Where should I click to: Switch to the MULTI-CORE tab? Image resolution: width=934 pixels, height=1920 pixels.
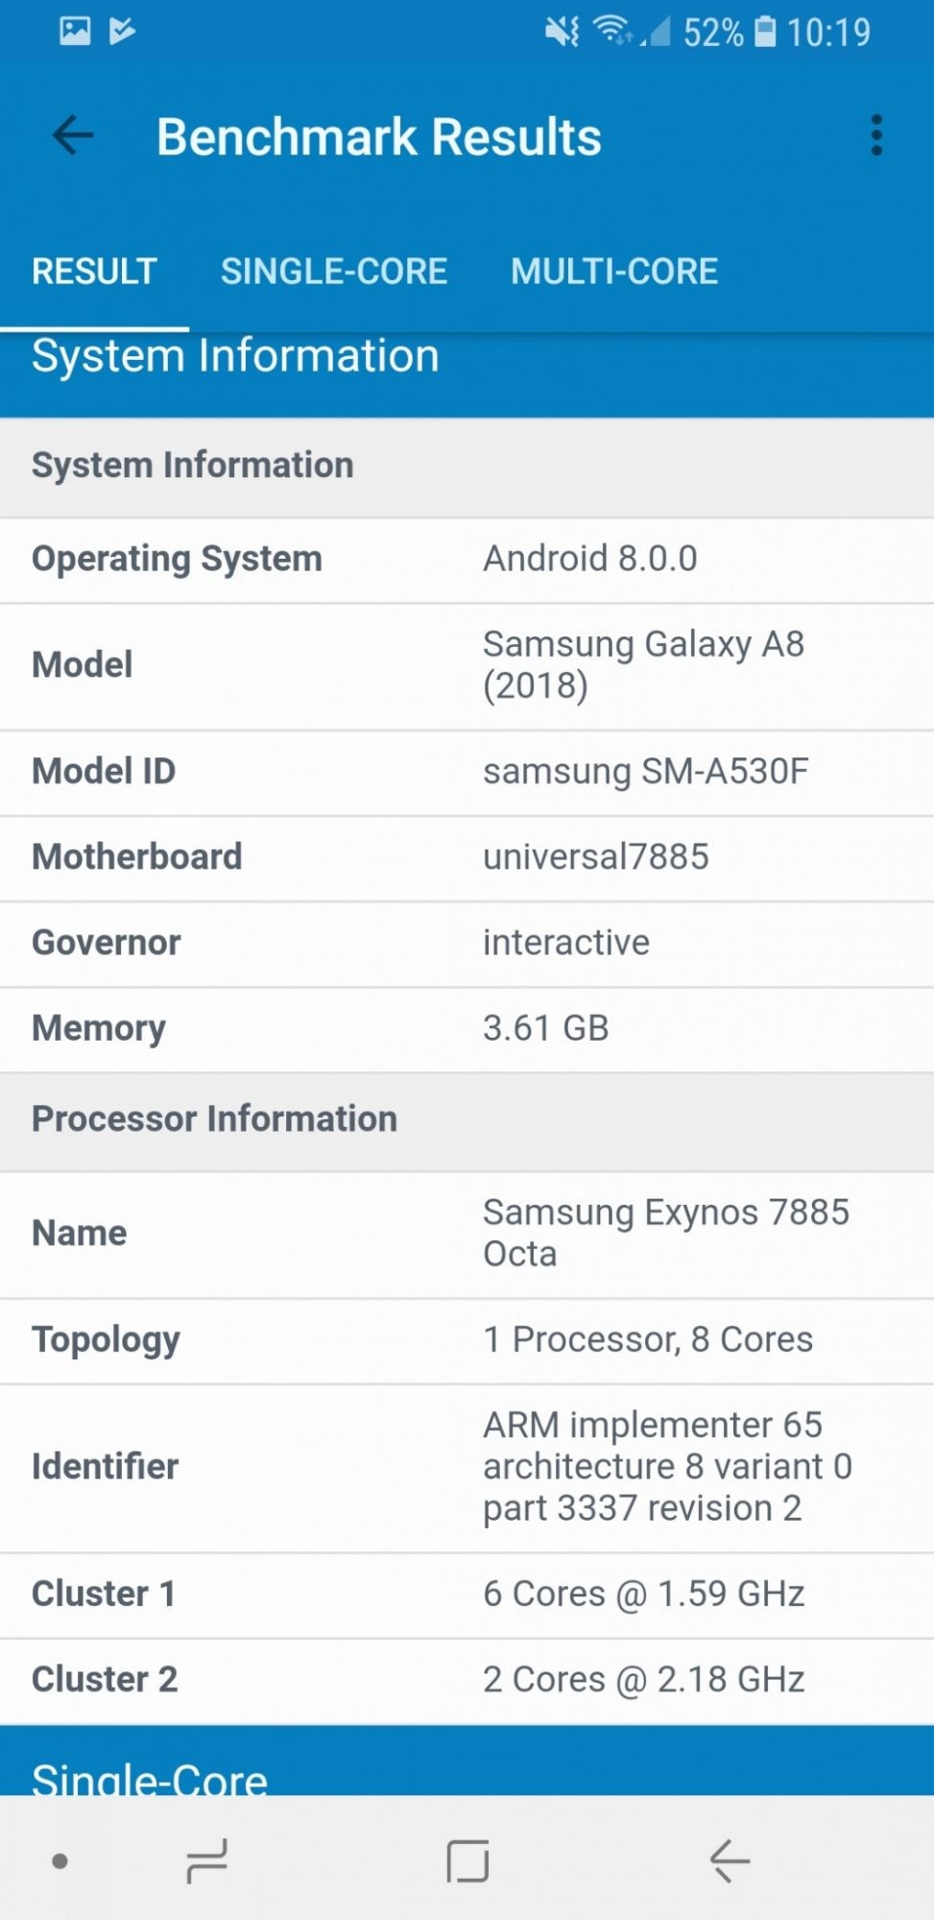(x=614, y=272)
